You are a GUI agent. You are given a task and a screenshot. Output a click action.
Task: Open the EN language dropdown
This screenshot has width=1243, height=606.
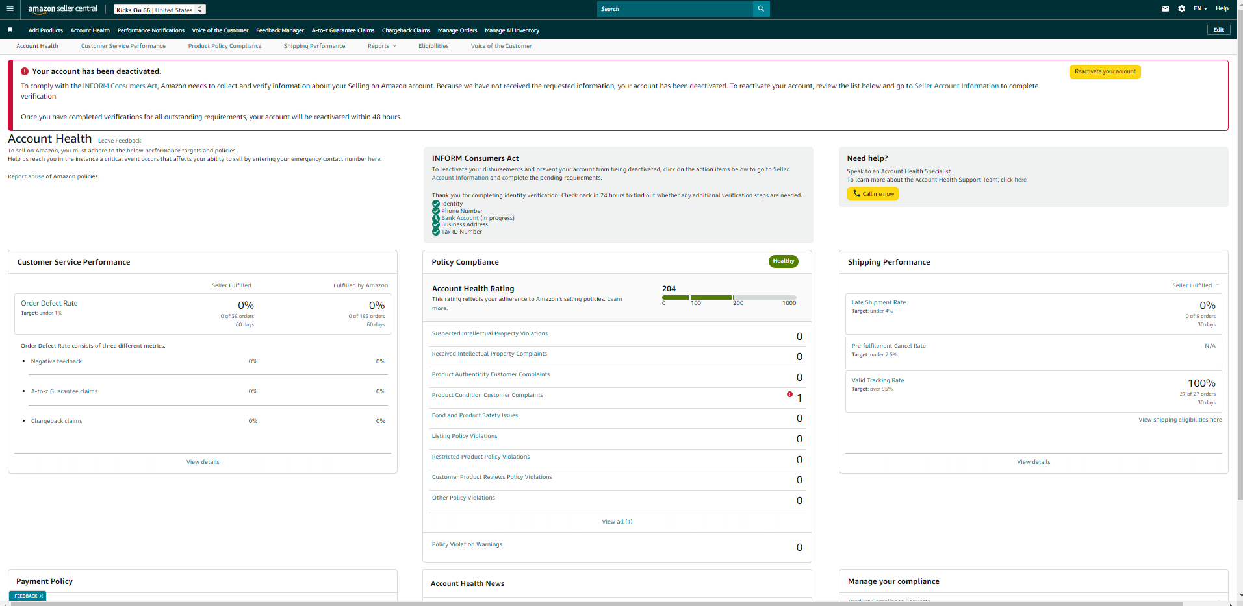[x=1200, y=9]
